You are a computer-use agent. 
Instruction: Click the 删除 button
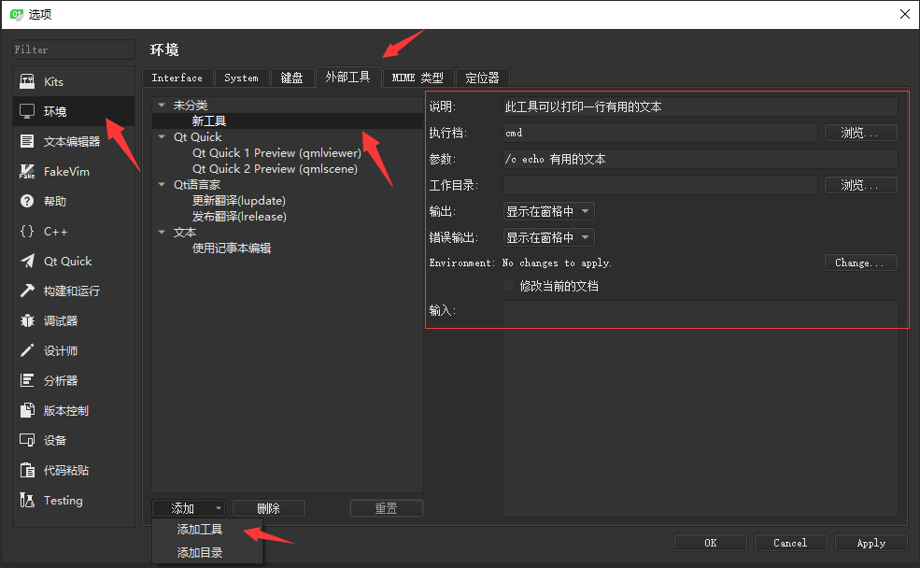point(269,508)
